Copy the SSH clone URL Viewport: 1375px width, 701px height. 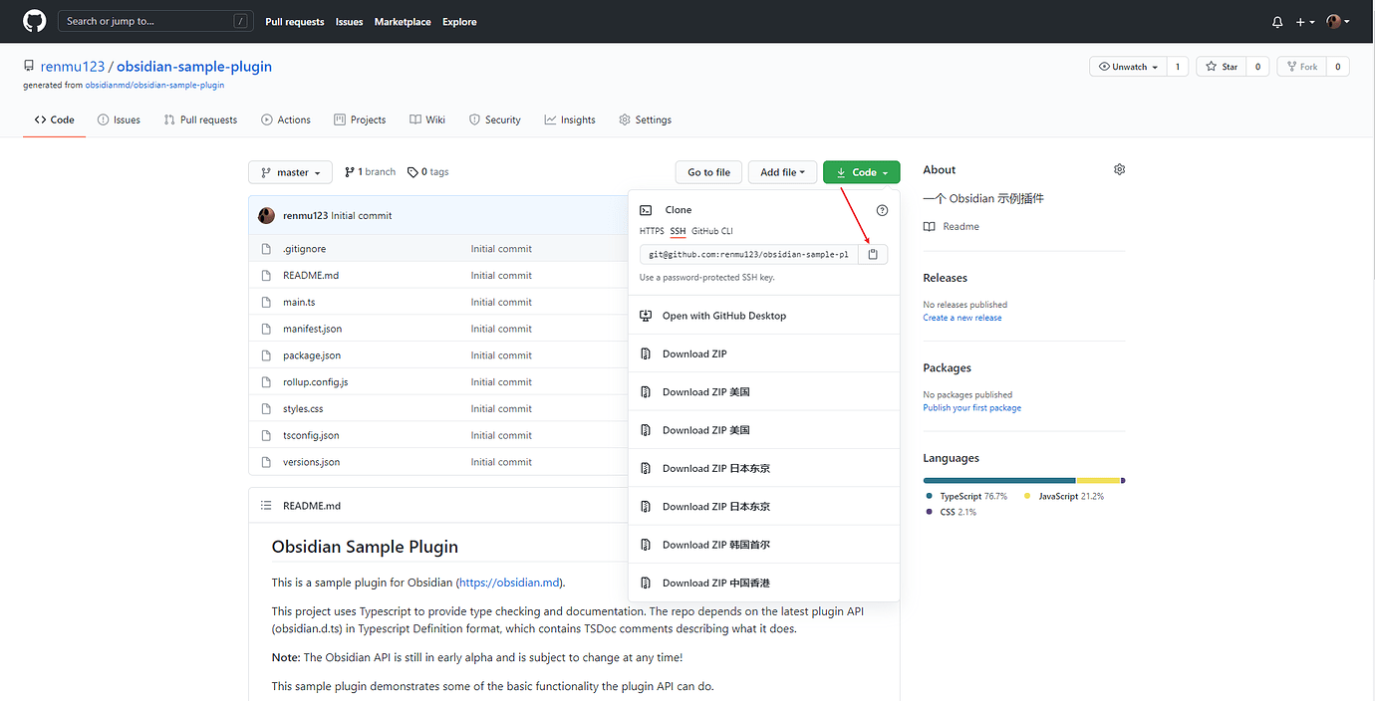point(873,255)
